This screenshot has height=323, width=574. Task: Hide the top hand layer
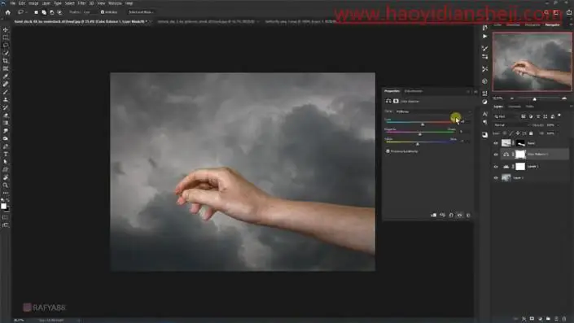[496, 143]
